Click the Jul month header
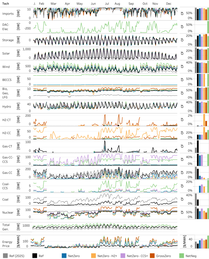Image resolution: width=209 pixels, height=259 pixels. (107, 4)
